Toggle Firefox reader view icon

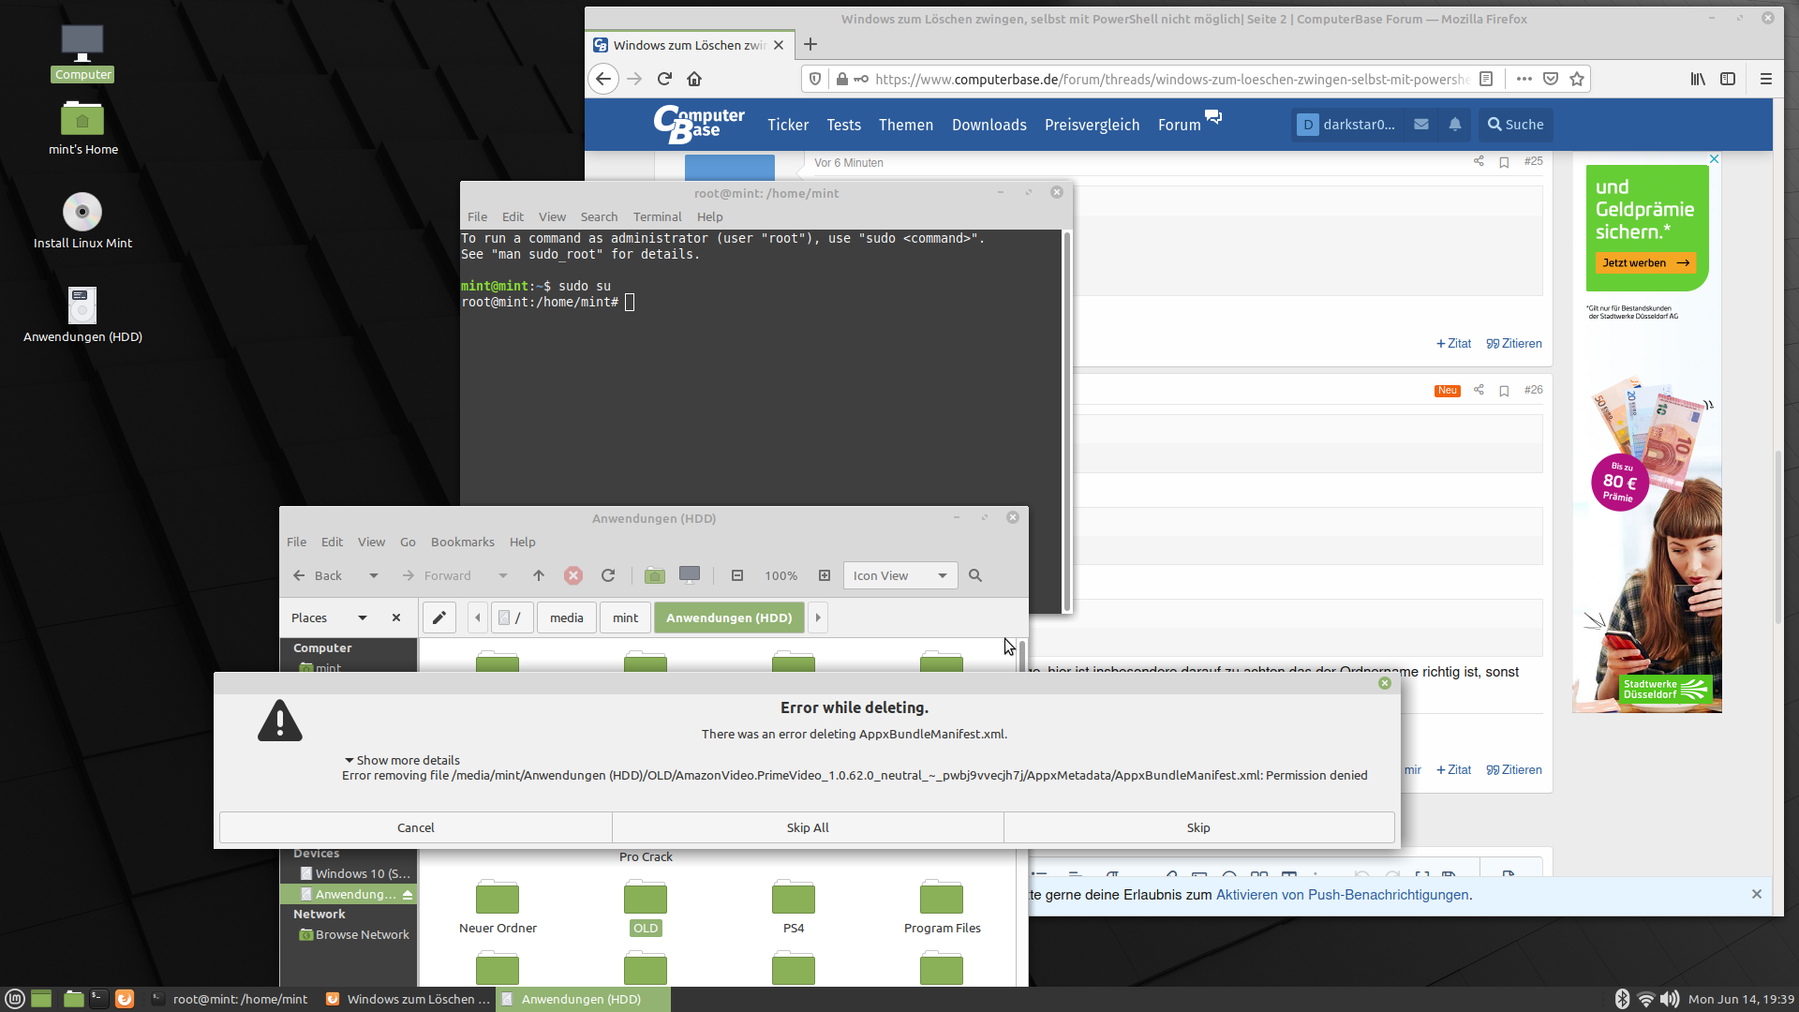click(x=1486, y=79)
